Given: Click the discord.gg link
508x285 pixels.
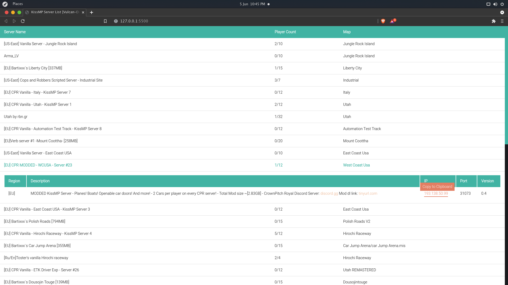Looking at the screenshot, I should 329,193.
